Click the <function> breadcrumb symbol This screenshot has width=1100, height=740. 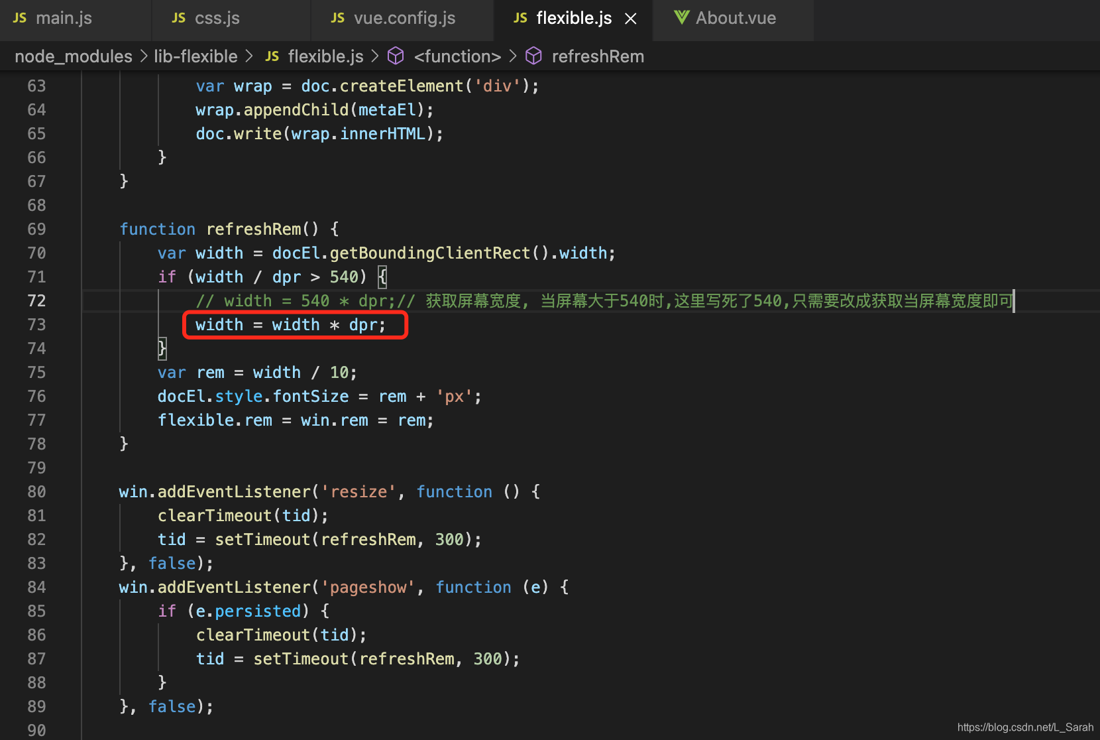tap(457, 56)
